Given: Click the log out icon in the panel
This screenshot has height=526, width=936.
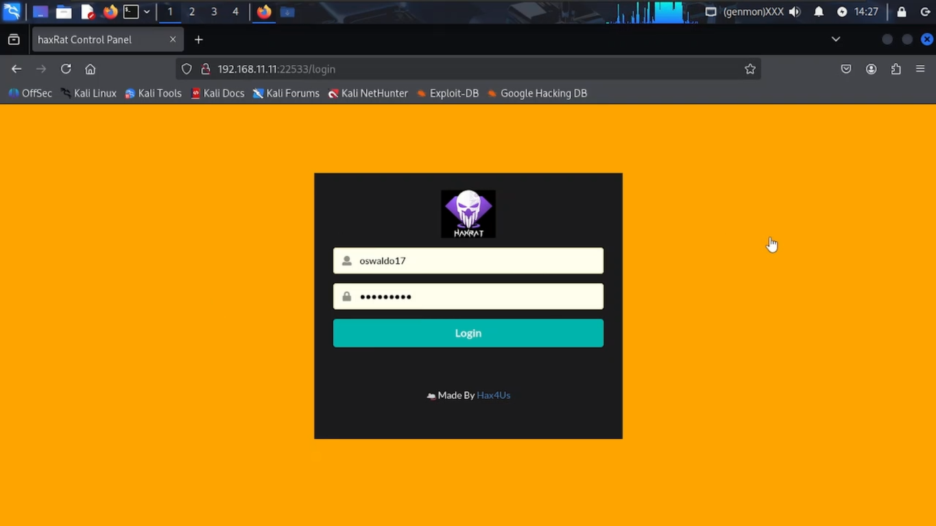Looking at the screenshot, I should pos(925,12).
